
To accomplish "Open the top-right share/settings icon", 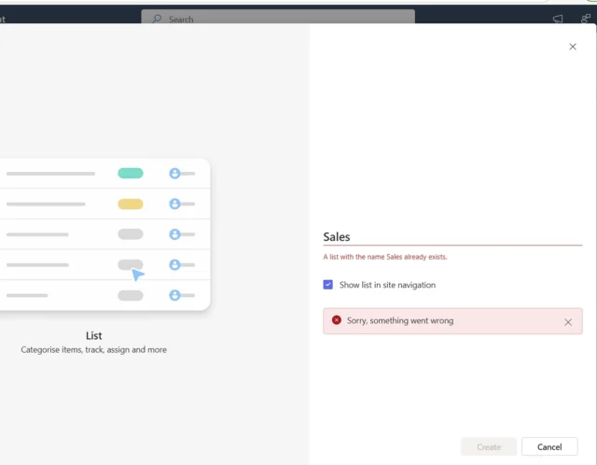I will pyautogui.click(x=585, y=19).
